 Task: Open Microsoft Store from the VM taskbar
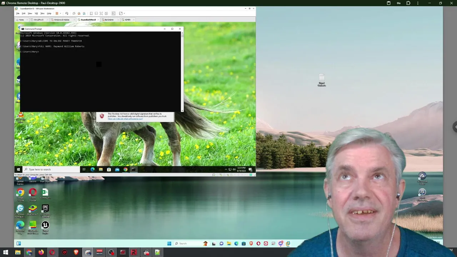click(109, 170)
